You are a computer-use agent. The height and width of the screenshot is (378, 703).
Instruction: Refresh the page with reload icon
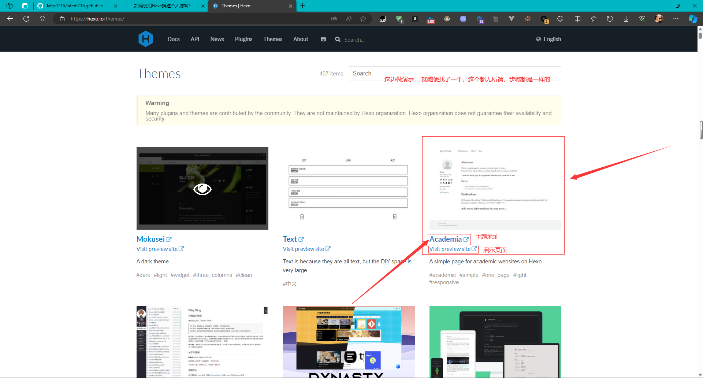pyautogui.click(x=26, y=19)
